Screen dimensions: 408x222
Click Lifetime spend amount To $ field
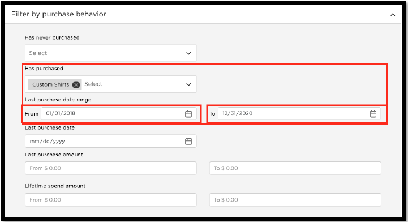(x=295, y=200)
